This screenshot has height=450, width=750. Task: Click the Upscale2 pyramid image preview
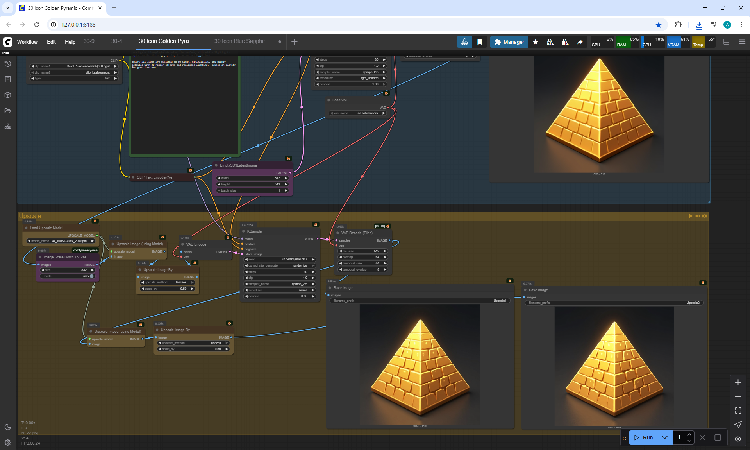(614, 366)
